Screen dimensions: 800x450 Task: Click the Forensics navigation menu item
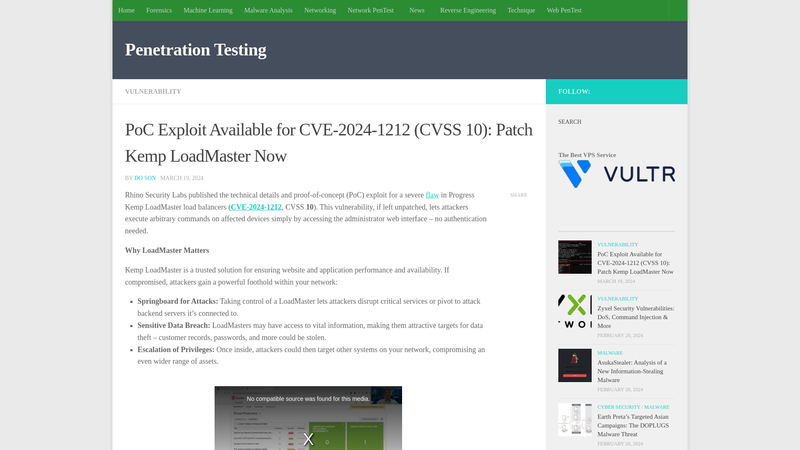click(159, 10)
